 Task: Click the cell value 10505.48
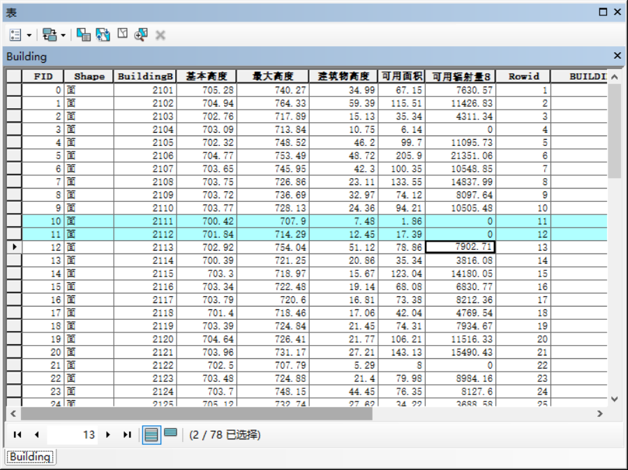click(x=461, y=208)
